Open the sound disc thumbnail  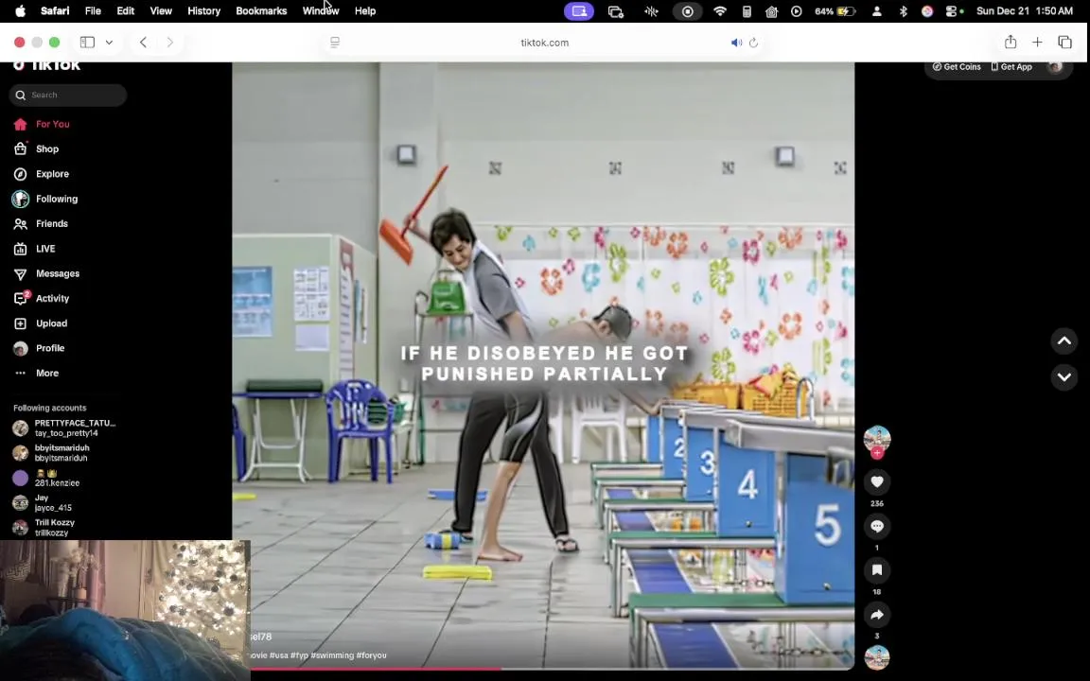(x=876, y=657)
